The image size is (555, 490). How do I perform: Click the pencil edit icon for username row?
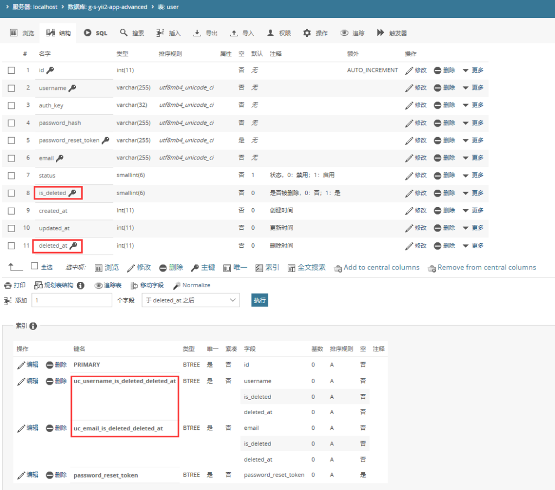point(409,88)
